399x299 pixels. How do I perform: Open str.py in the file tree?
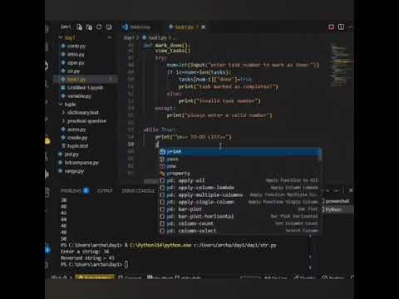[73, 71]
